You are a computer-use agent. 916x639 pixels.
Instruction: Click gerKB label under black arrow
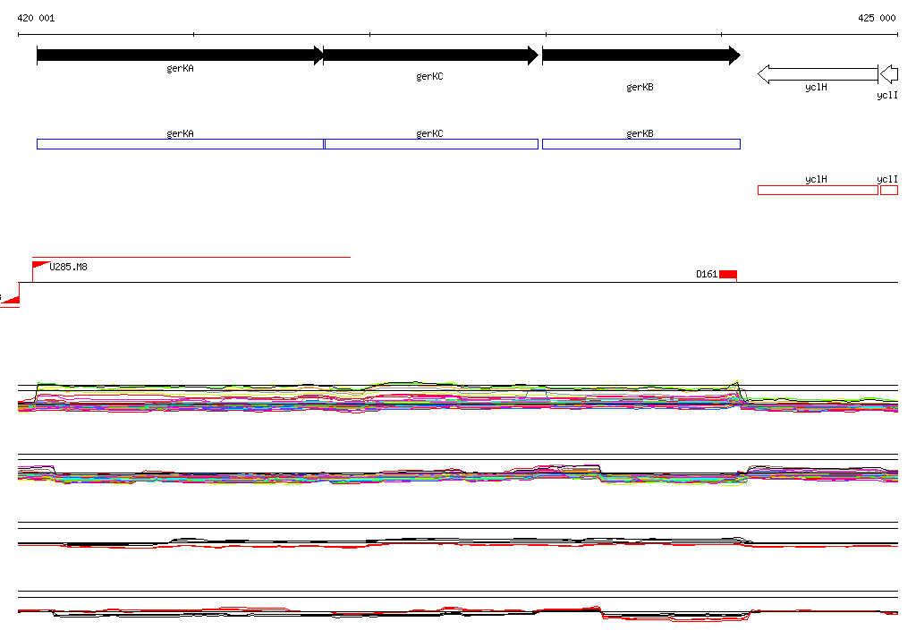[x=640, y=87]
